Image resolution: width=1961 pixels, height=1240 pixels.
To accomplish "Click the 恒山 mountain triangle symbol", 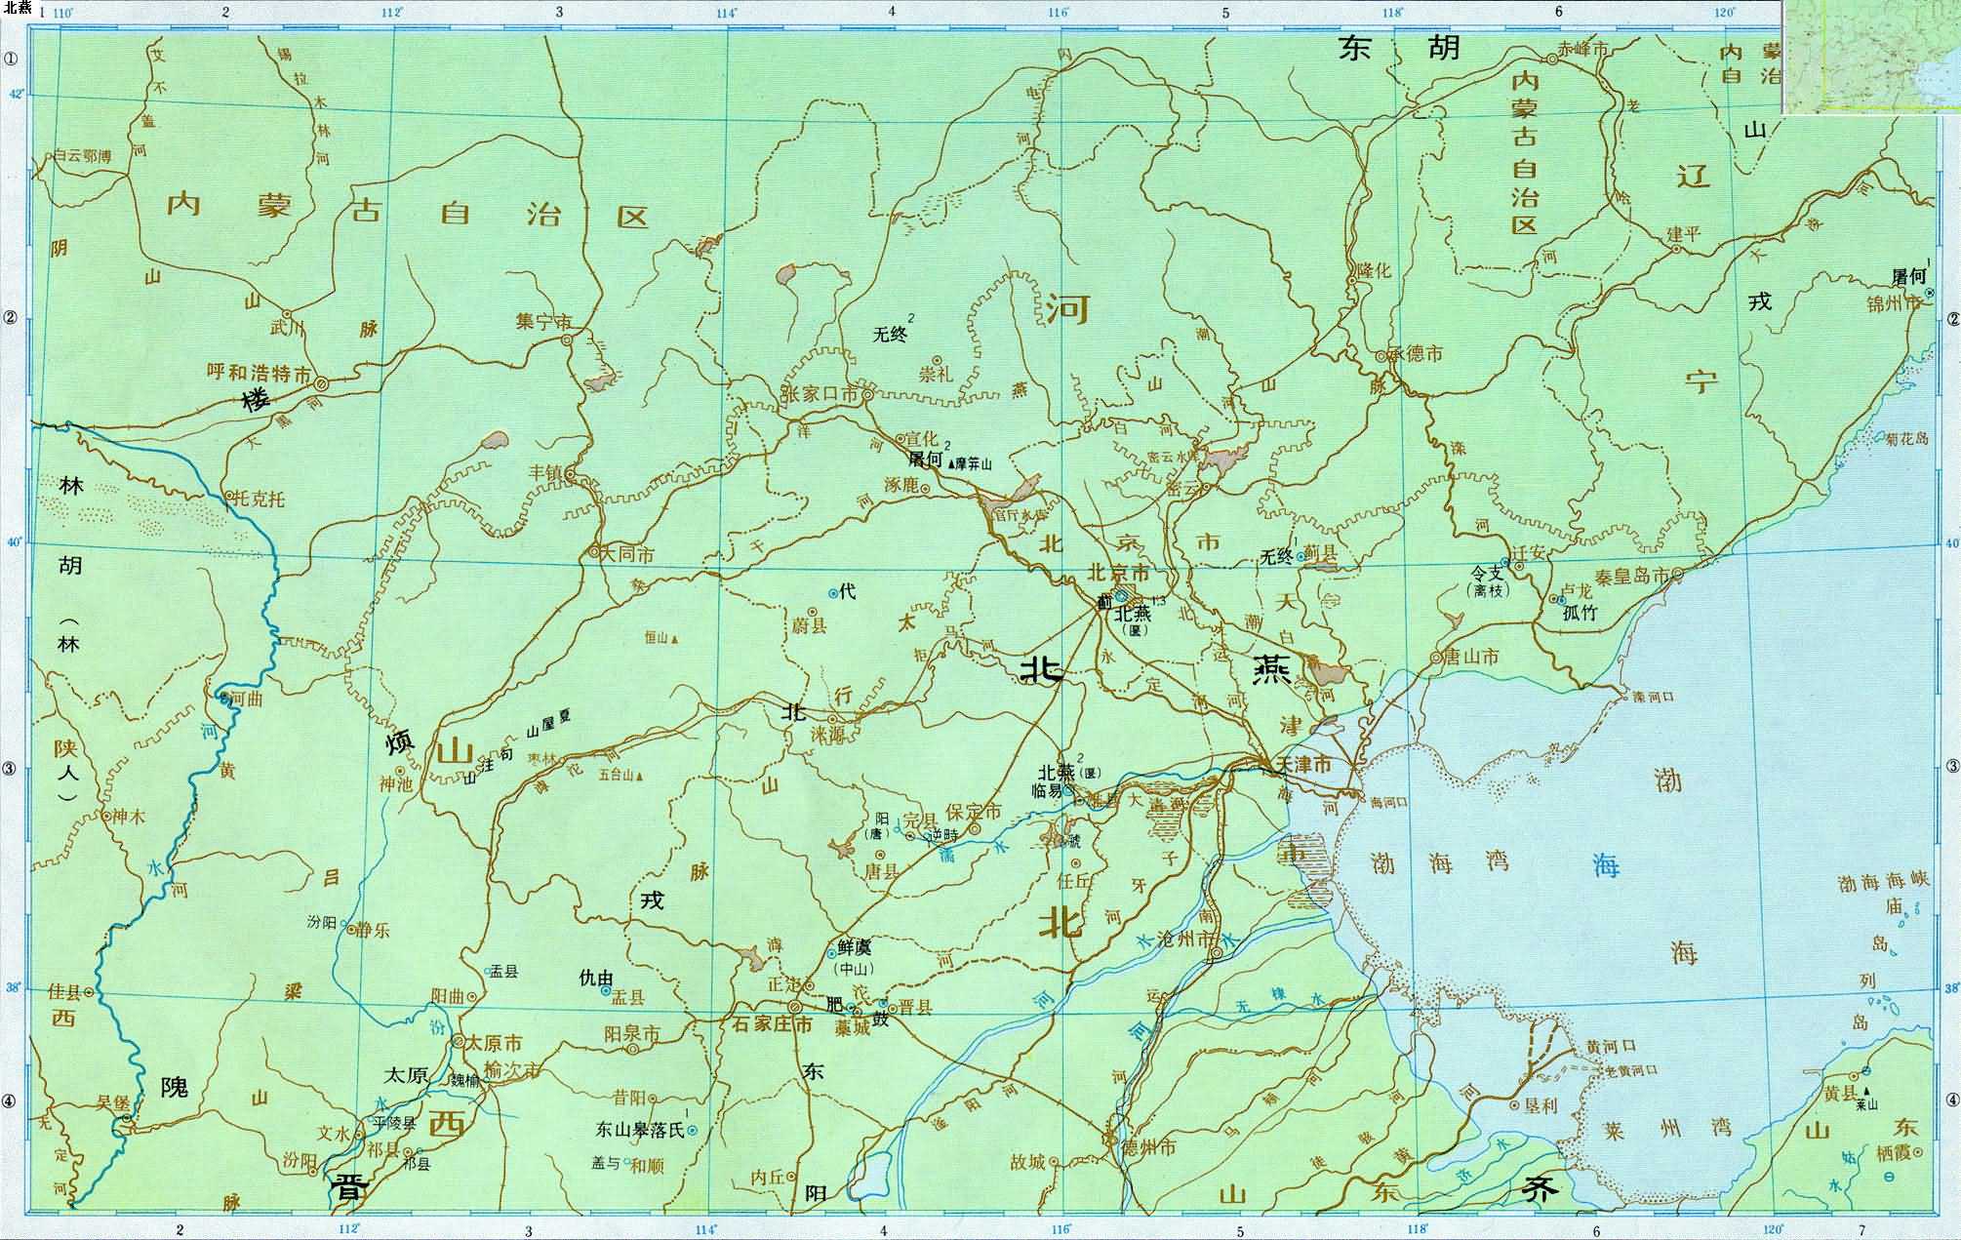I will pos(674,639).
